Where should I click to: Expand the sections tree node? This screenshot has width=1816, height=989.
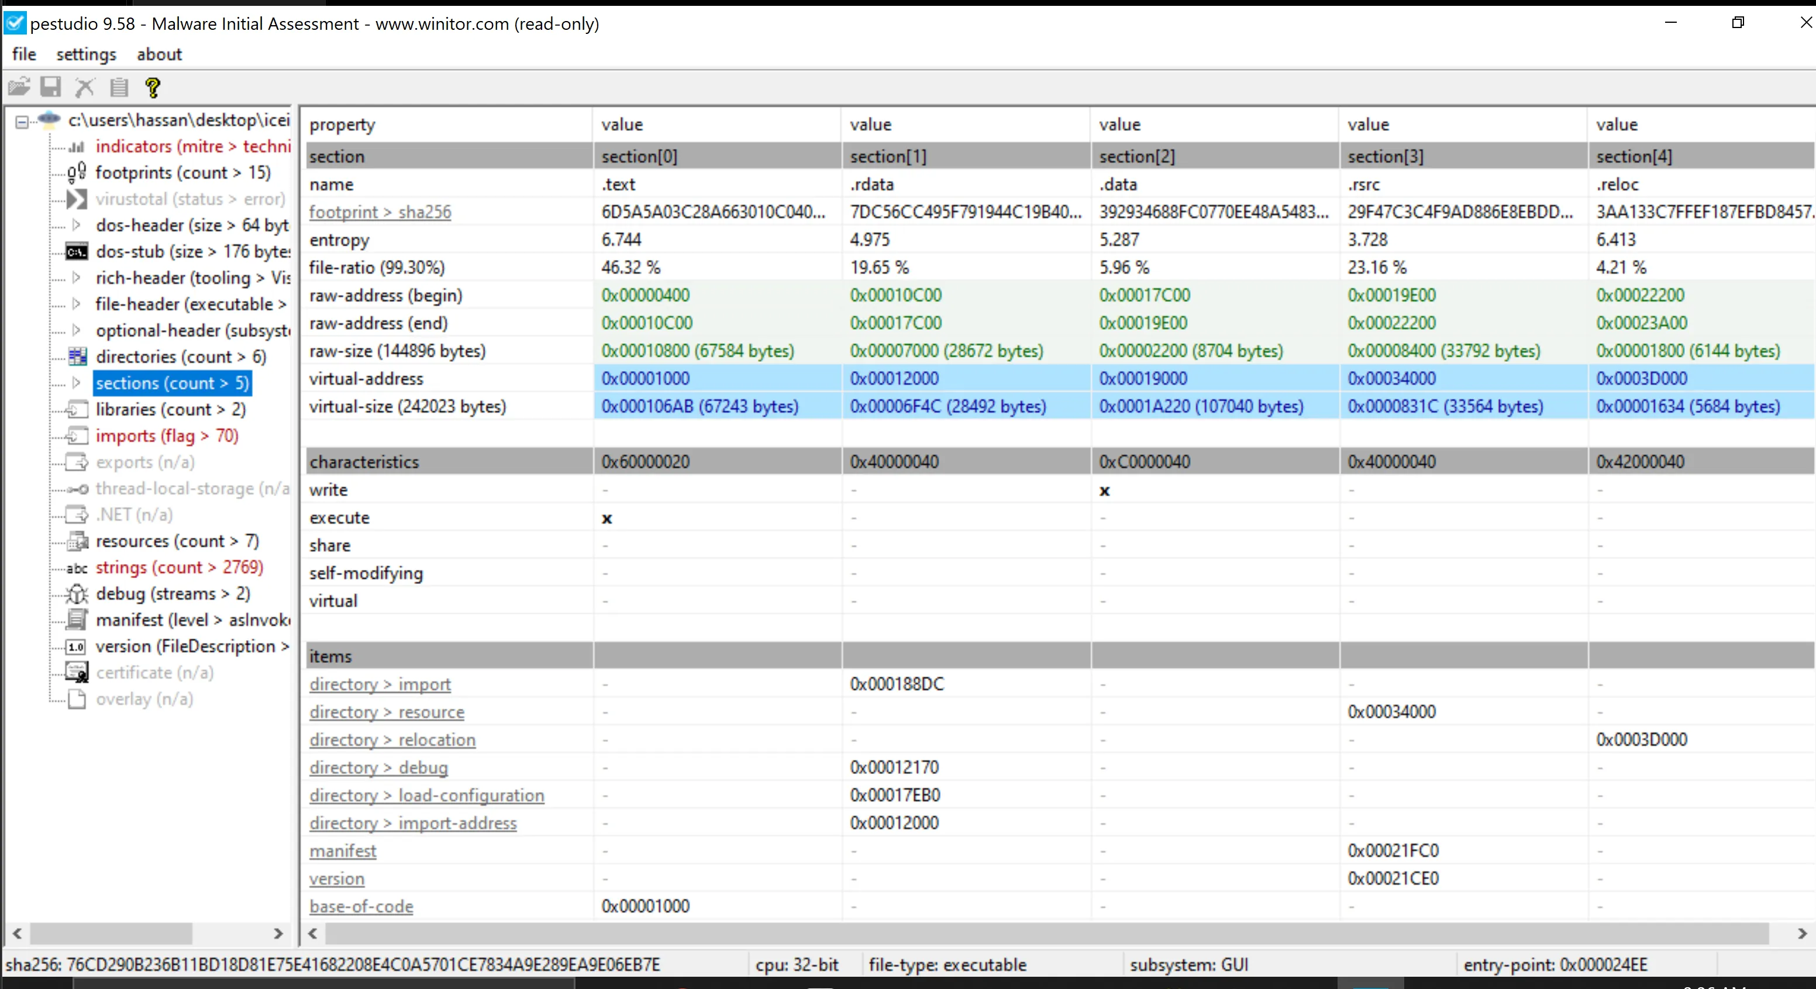77,382
